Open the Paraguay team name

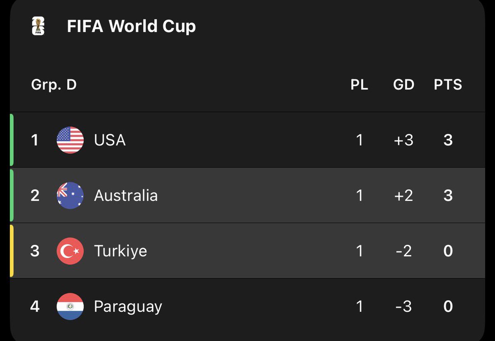(x=128, y=307)
